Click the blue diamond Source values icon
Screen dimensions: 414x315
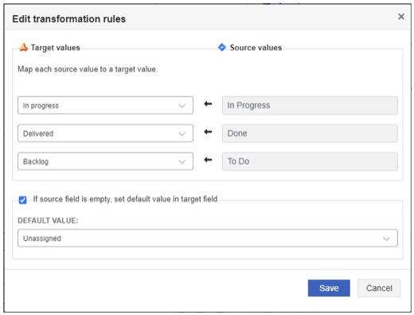tap(221, 48)
